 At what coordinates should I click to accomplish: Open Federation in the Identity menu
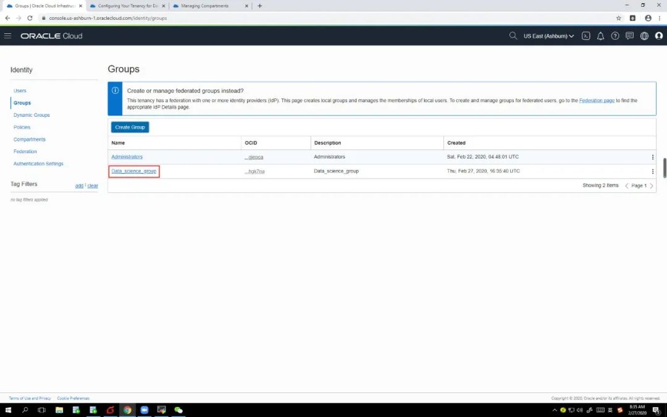[x=25, y=151]
